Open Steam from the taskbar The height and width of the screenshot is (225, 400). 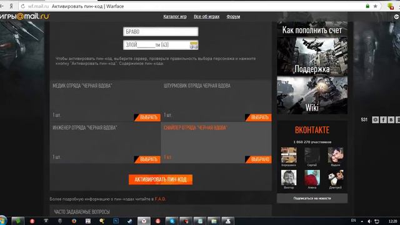coord(129,221)
